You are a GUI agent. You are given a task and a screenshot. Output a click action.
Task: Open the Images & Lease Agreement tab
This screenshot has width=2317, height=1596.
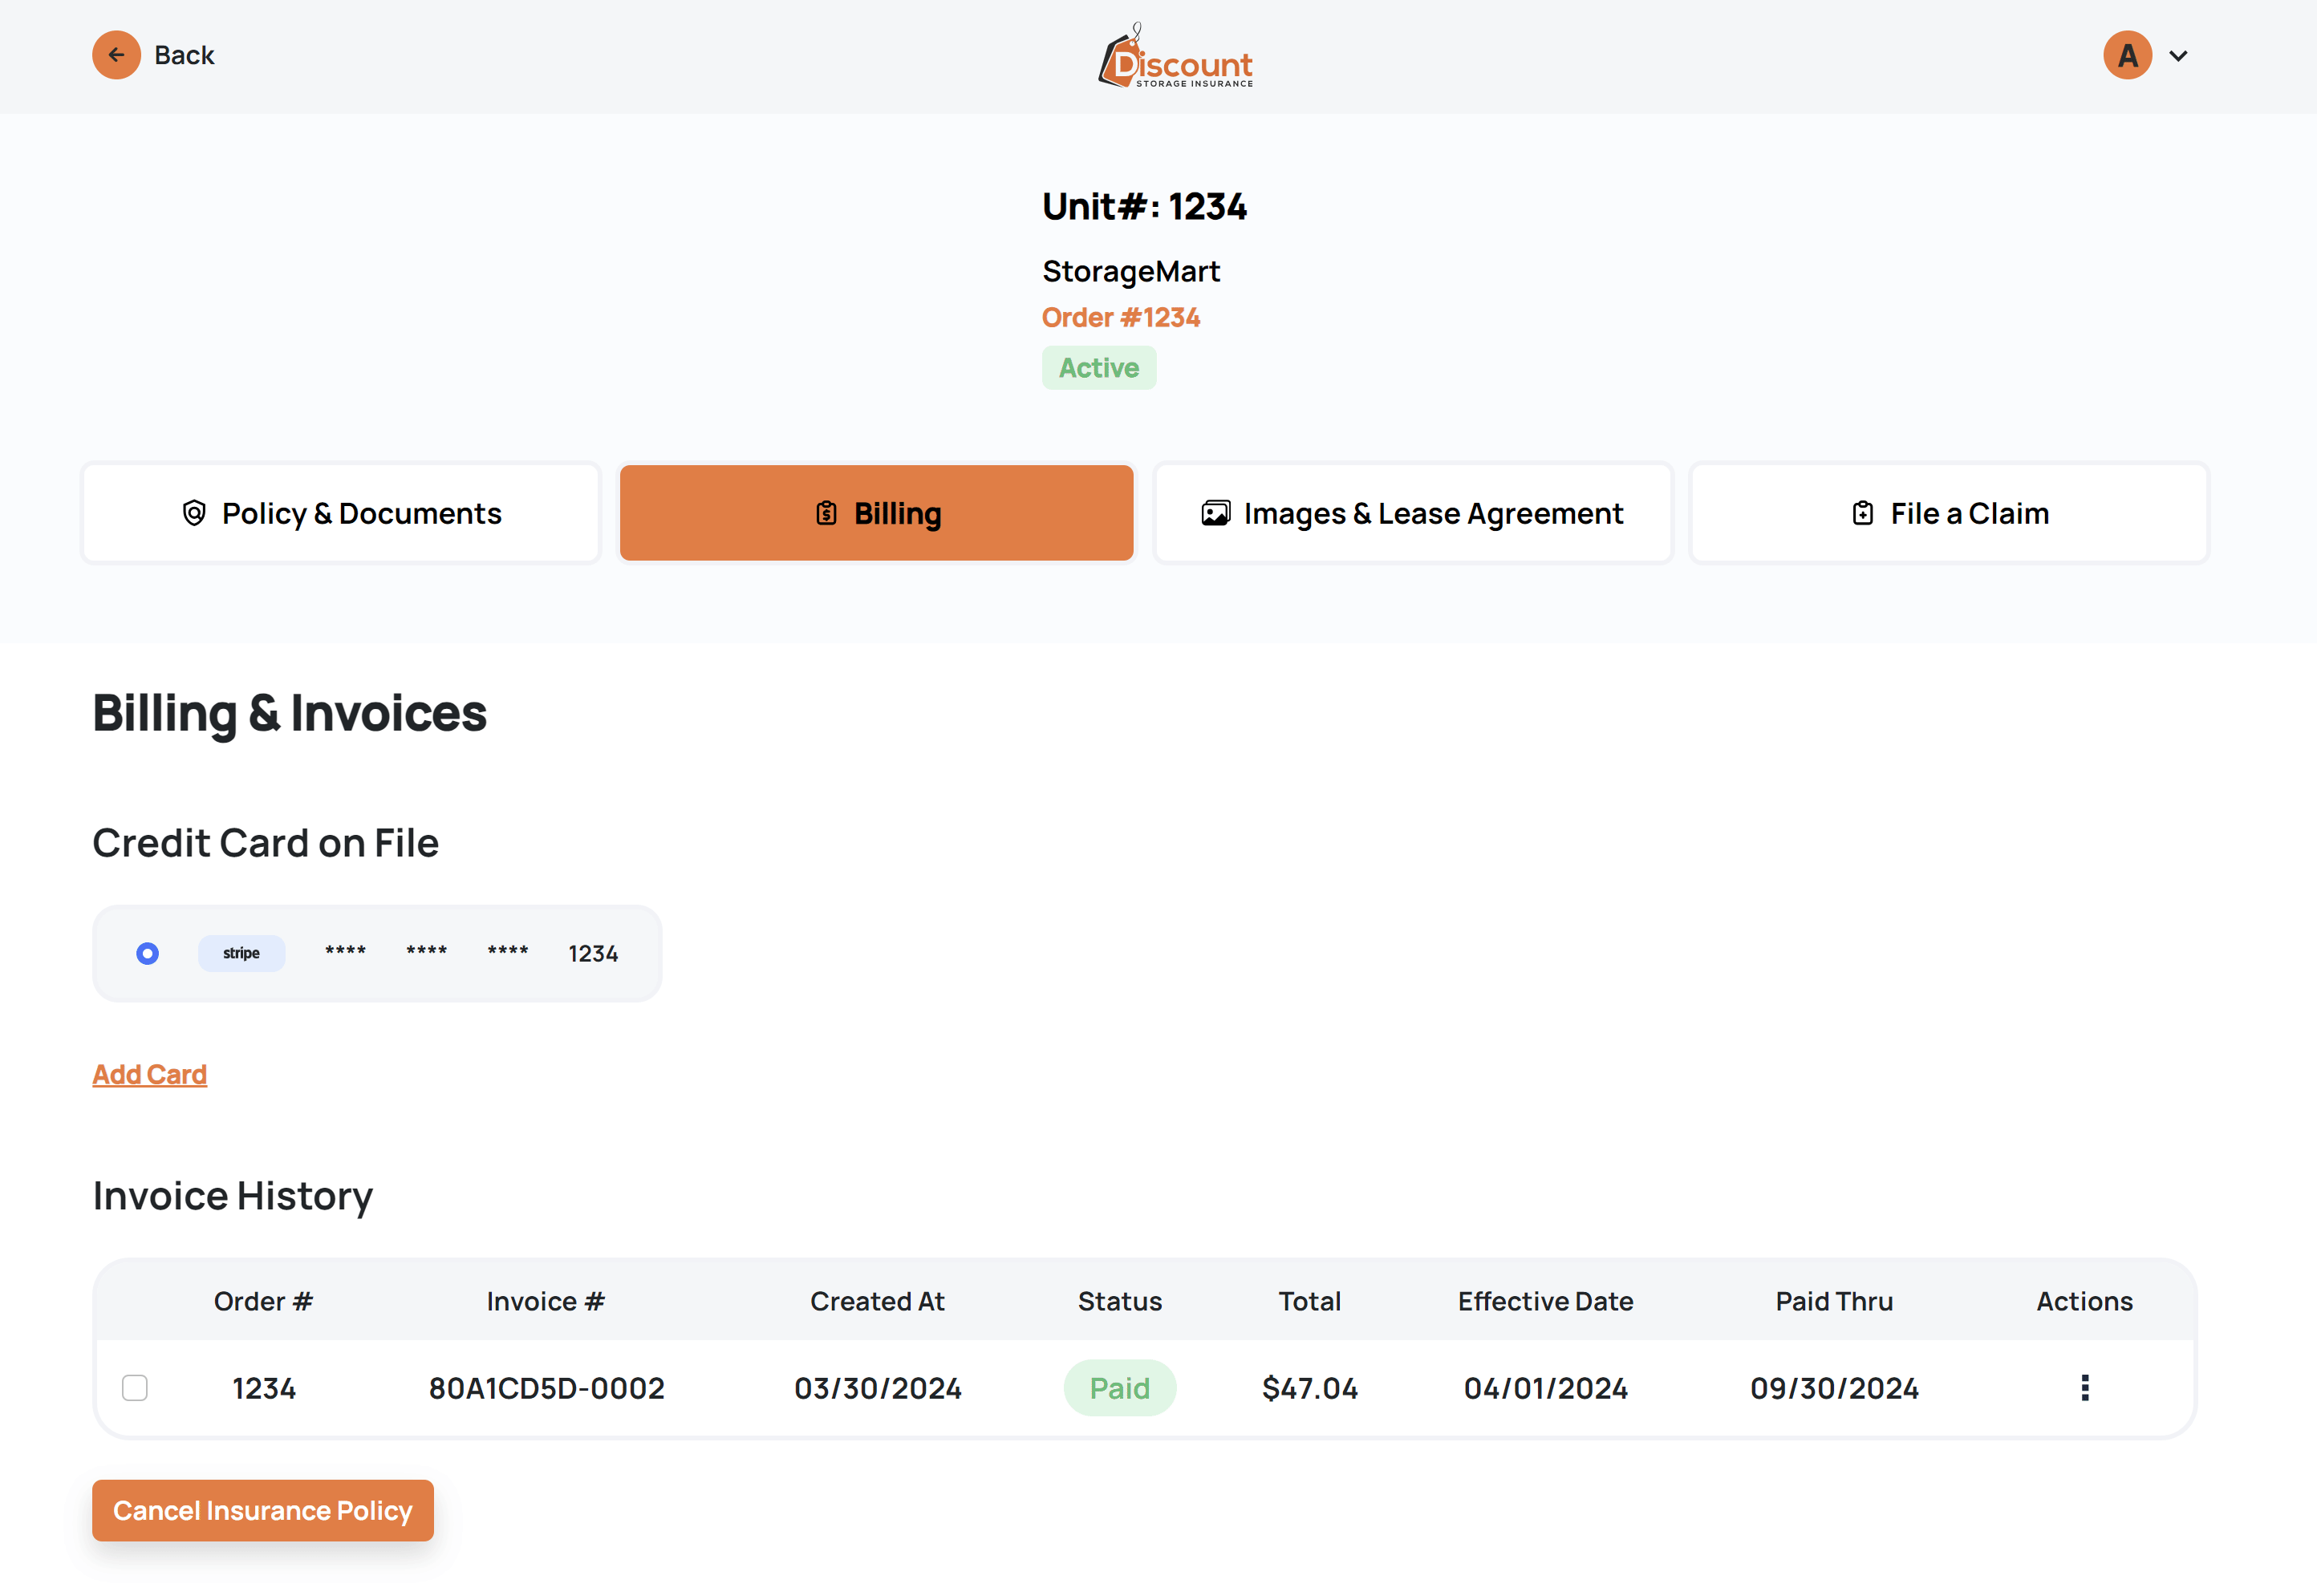pos(1413,513)
